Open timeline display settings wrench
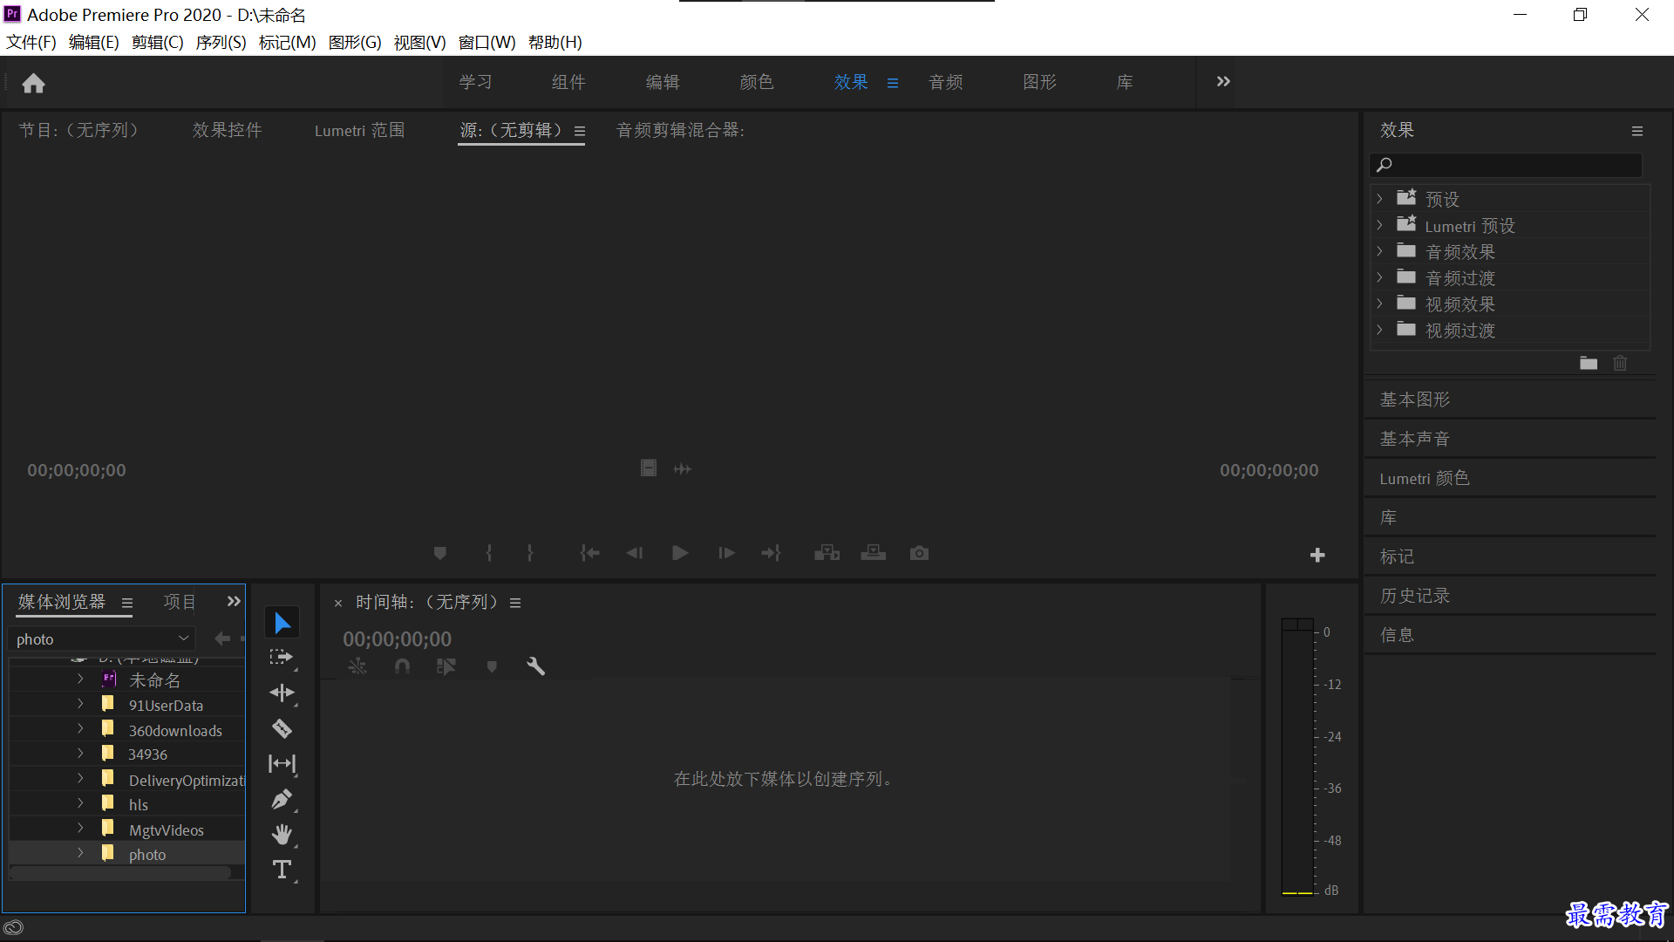Screen dimensions: 1674x942 [535, 666]
